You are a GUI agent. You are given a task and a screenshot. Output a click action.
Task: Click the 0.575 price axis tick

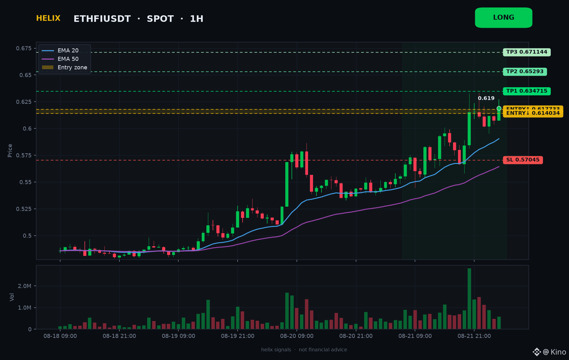(x=24, y=156)
